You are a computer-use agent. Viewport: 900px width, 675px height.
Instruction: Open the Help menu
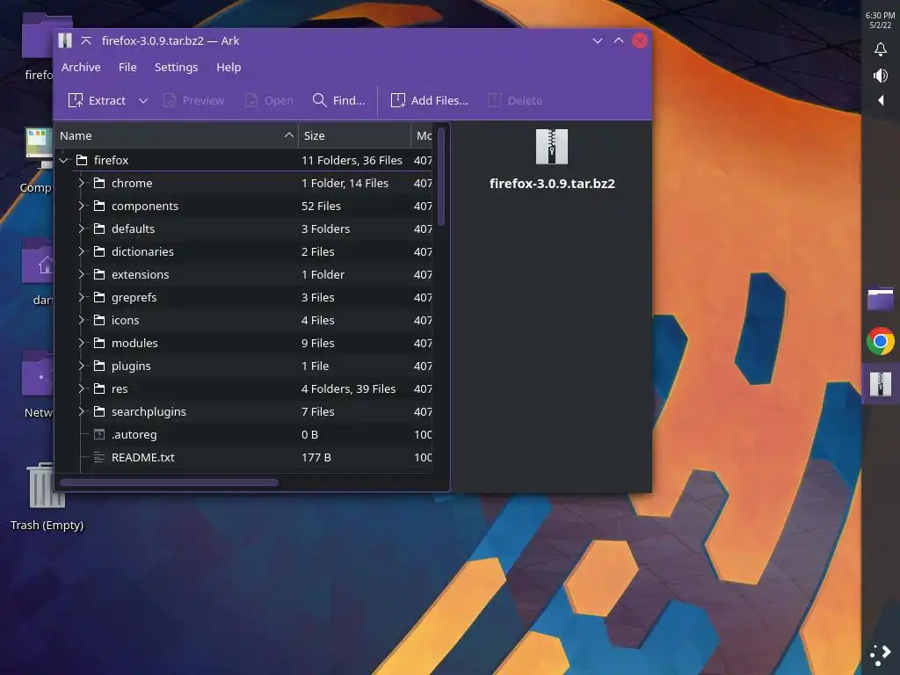229,67
